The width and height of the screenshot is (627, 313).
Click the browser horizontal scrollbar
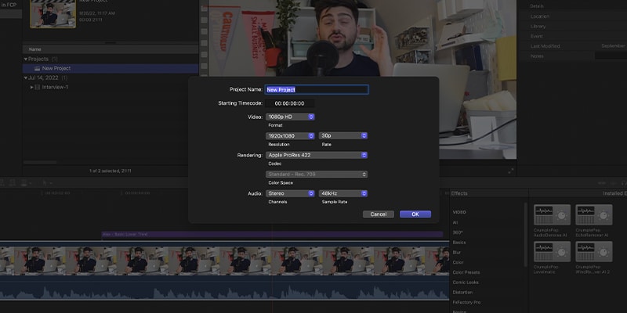(40, 163)
